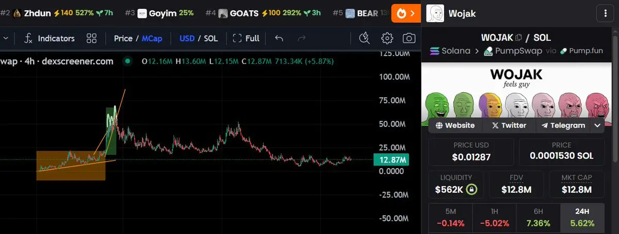This screenshot has height=234, width=619.
Task: Click the Full screen brackets icon
Action: click(x=237, y=38)
